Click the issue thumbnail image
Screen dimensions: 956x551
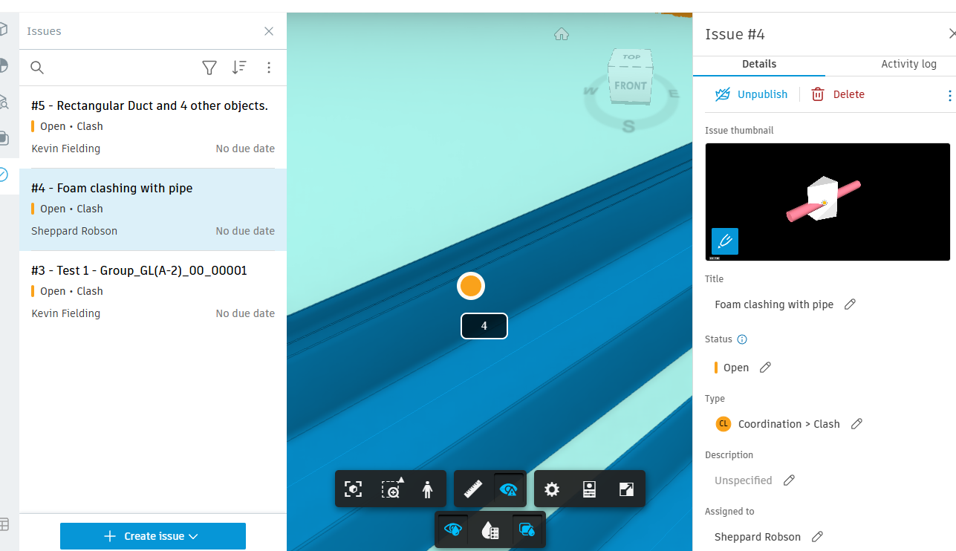pos(827,202)
